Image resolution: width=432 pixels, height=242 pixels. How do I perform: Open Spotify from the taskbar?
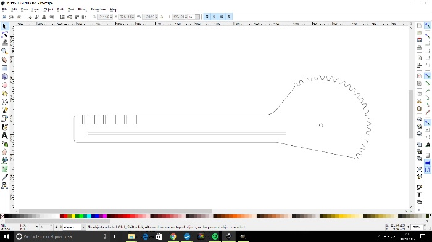tap(215, 236)
